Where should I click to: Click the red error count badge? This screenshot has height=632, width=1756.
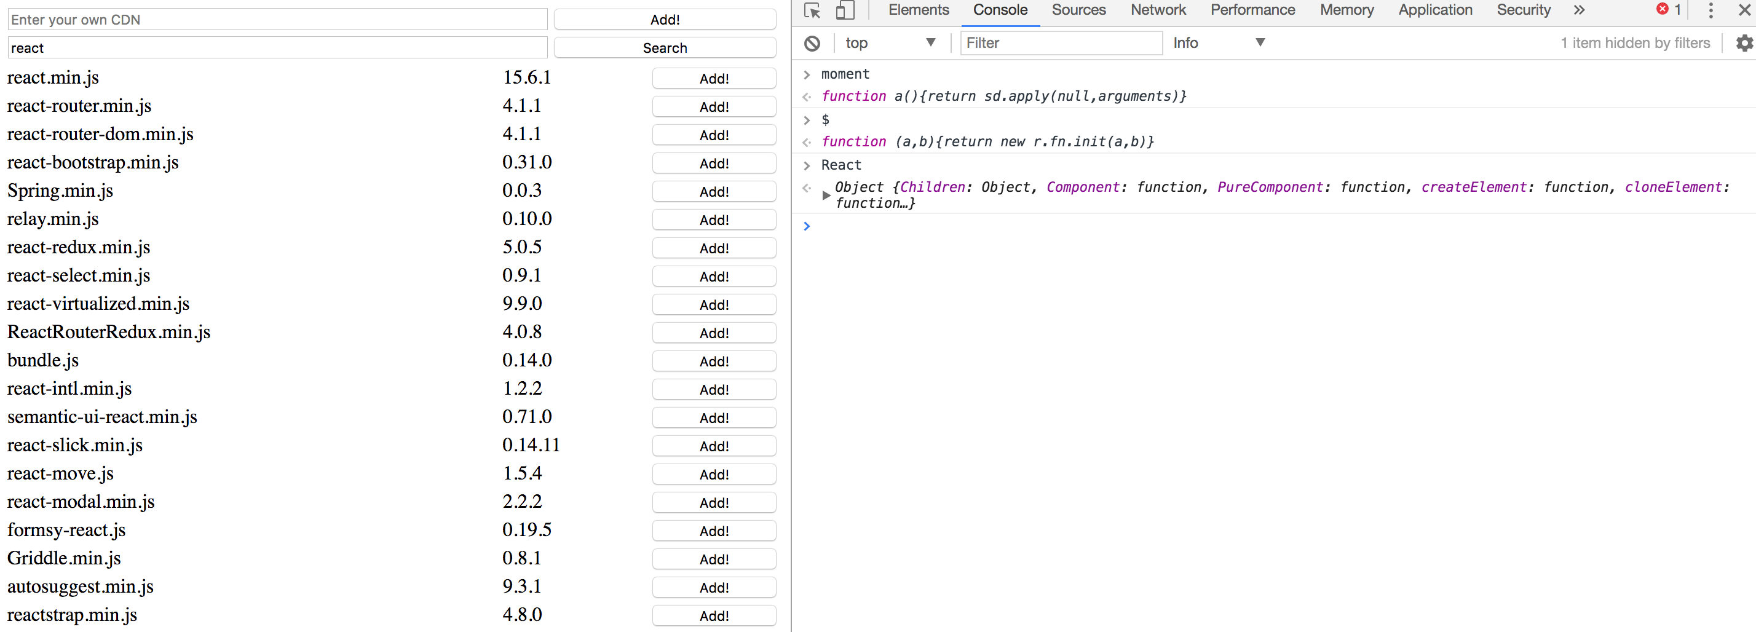pos(1668,10)
